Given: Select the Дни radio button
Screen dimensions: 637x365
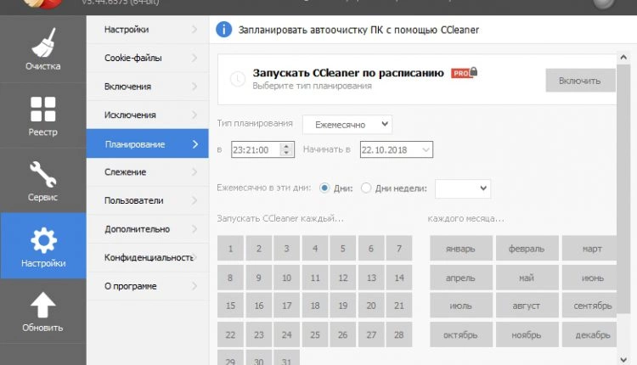Looking at the screenshot, I should (325, 188).
